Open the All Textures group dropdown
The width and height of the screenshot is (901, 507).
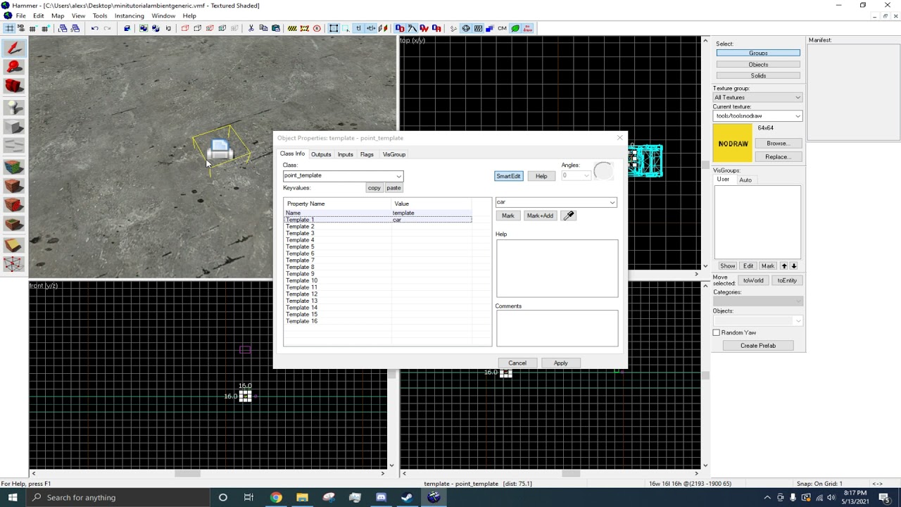(x=798, y=97)
